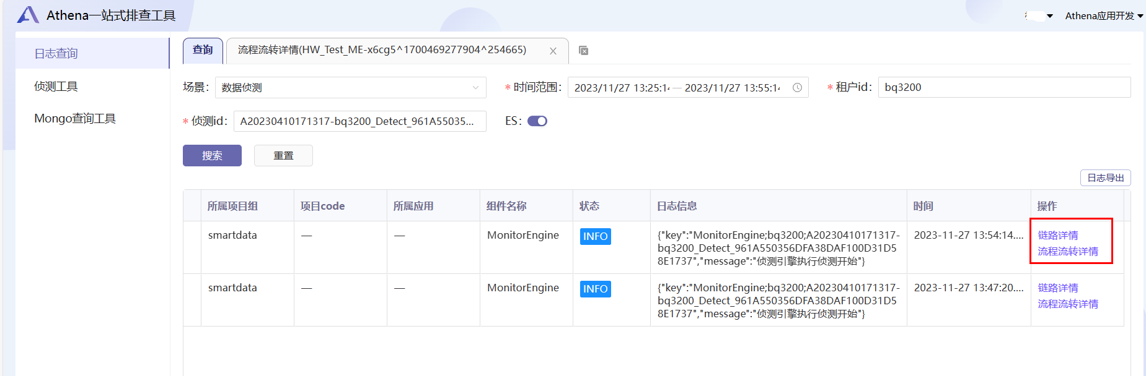
Task: Click the INFO badge in first row
Action: coord(596,236)
